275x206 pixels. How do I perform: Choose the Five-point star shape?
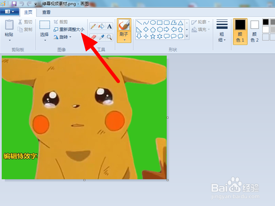[153, 36]
